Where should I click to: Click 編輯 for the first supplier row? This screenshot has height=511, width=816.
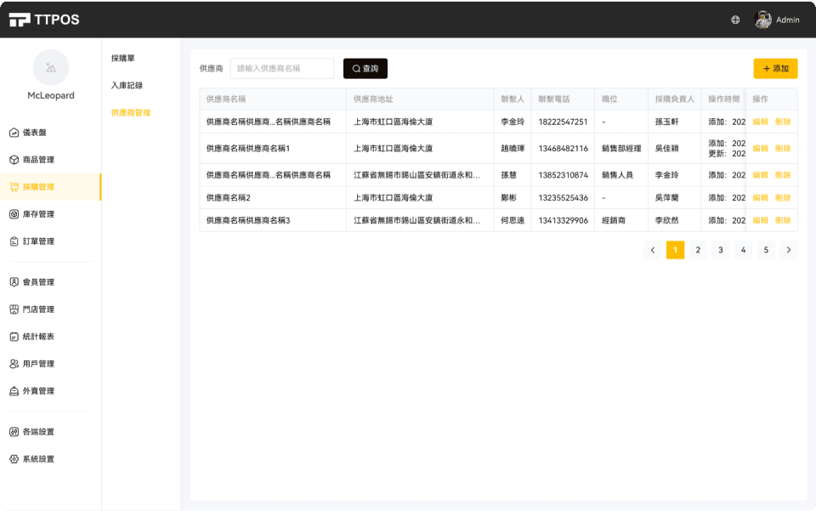point(760,122)
